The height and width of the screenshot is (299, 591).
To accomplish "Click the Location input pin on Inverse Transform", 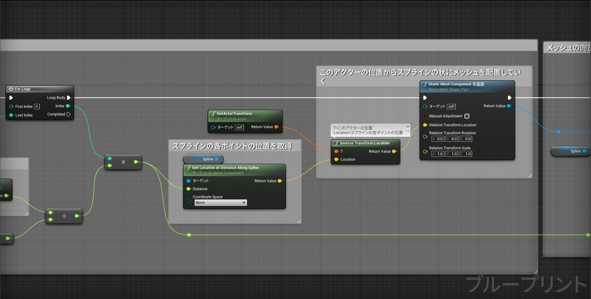I will pyautogui.click(x=336, y=159).
